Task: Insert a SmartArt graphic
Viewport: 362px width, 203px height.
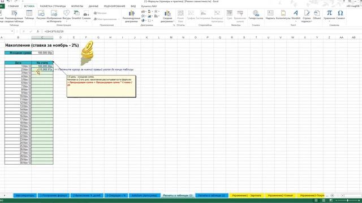Action: tap(76, 15)
